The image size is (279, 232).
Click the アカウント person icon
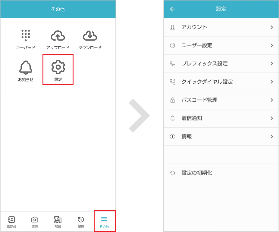click(x=172, y=27)
